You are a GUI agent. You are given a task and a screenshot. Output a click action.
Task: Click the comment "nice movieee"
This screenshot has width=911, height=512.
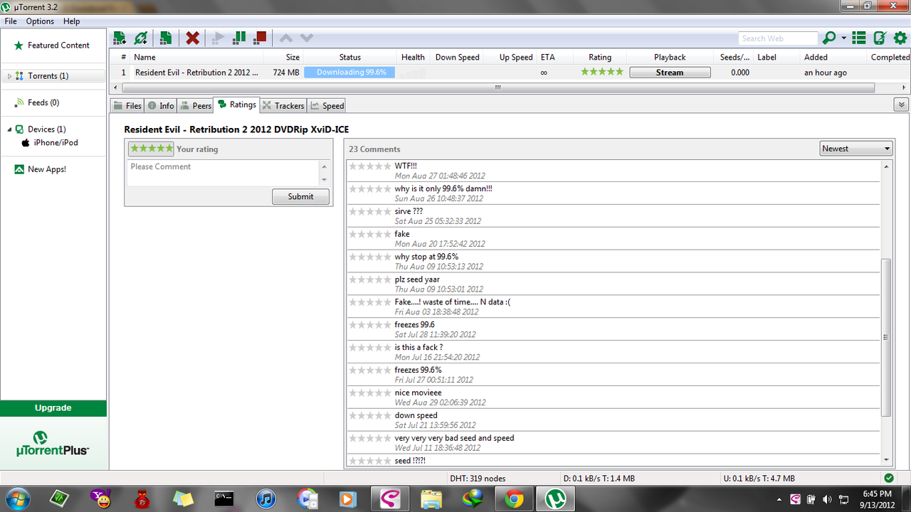click(x=418, y=393)
